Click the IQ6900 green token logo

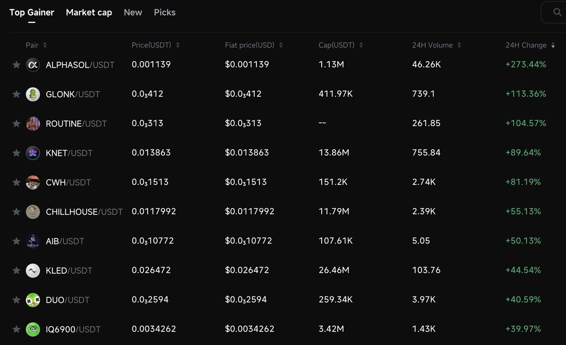(33, 329)
